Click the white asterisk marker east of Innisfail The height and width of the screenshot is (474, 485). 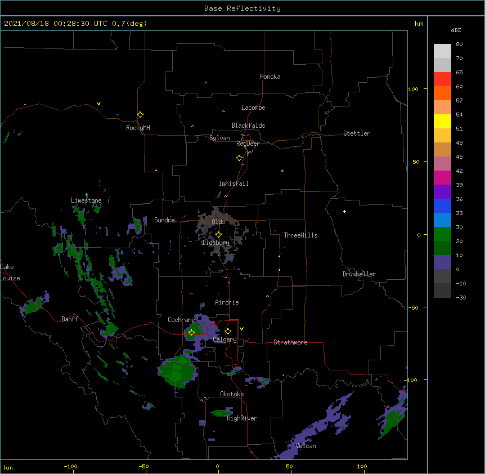point(282,171)
